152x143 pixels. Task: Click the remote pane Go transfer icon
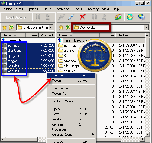click(104, 17)
